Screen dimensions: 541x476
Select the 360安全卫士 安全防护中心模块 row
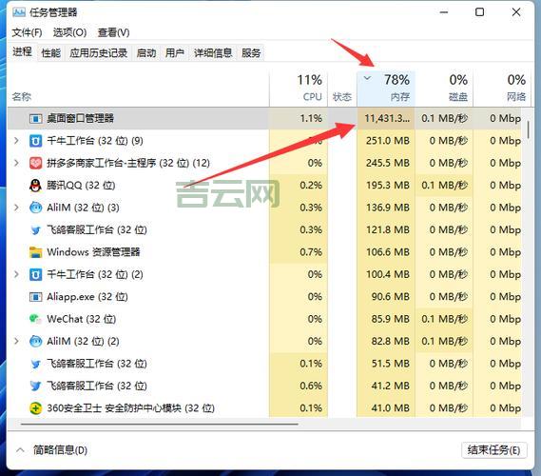(x=264, y=408)
